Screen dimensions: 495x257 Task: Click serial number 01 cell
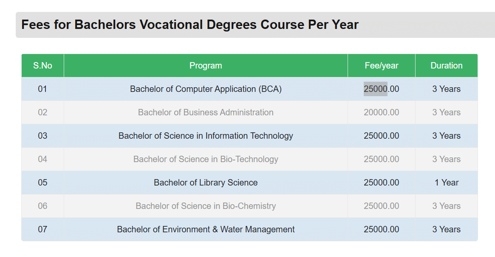point(42,89)
